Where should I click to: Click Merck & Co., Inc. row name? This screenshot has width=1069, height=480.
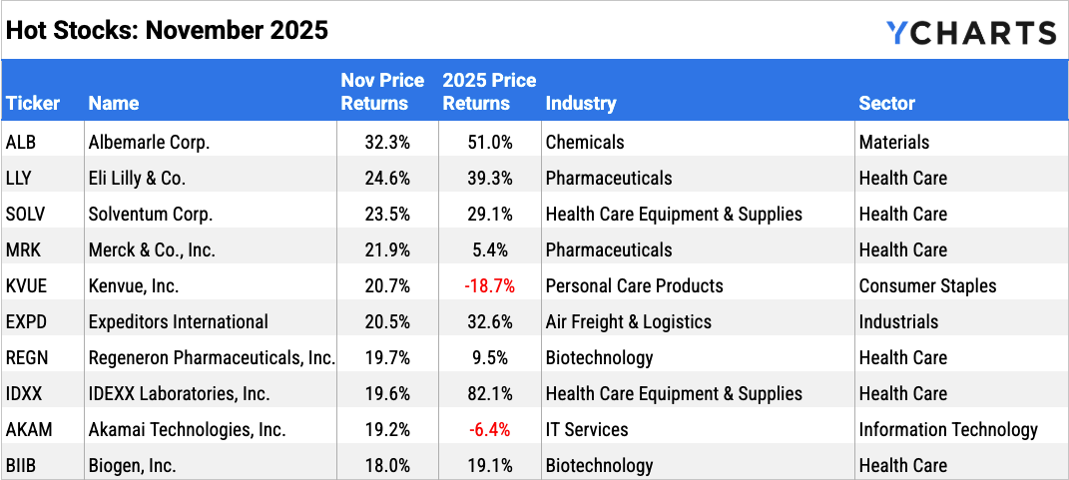pyautogui.click(x=152, y=250)
